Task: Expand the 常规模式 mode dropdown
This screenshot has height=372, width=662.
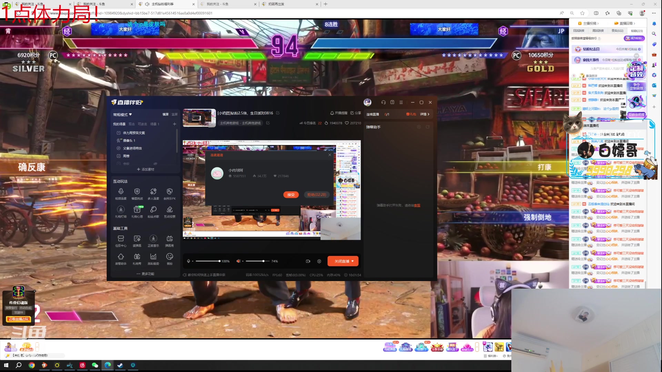Action: [x=123, y=115]
